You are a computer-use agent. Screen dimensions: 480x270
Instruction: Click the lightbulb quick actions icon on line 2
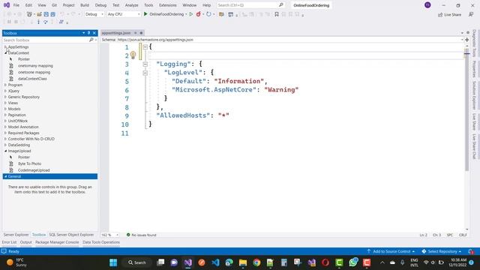133,55
